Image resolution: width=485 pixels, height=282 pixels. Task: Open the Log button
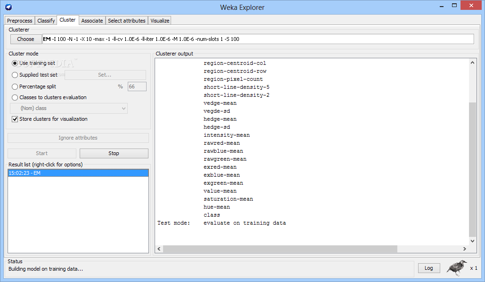click(429, 268)
